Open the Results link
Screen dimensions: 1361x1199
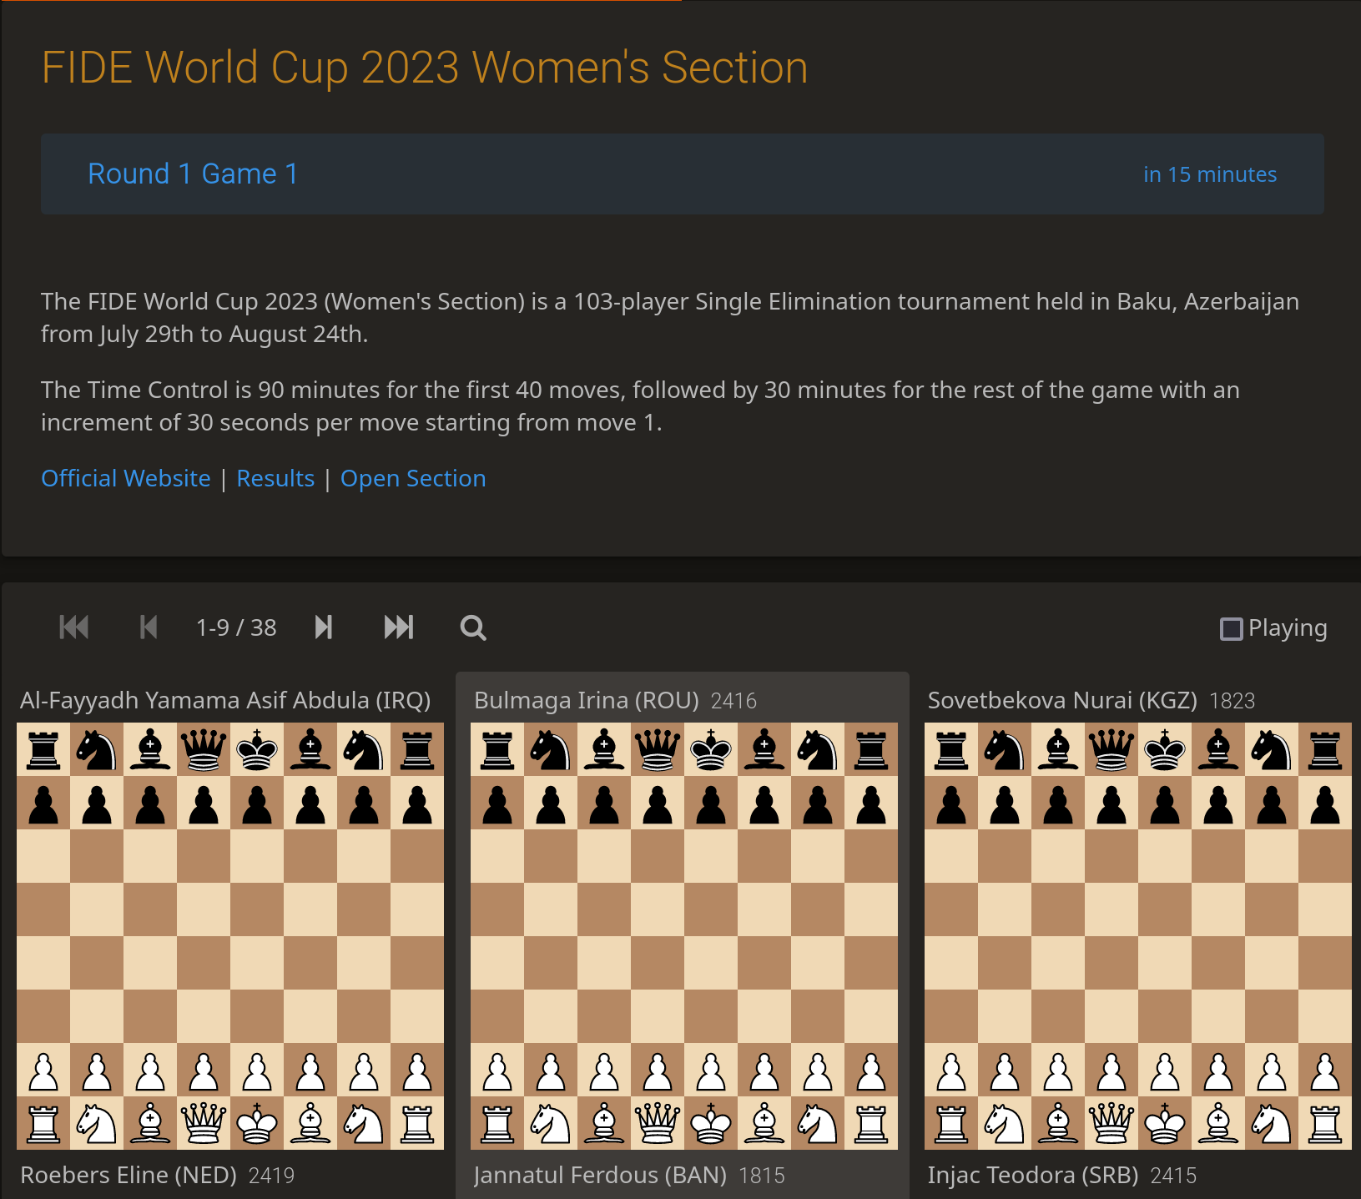click(275, 478)
